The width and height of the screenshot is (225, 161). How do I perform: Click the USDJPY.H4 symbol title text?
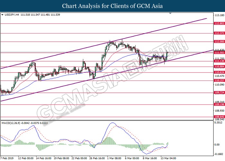(x=12, y=15)
